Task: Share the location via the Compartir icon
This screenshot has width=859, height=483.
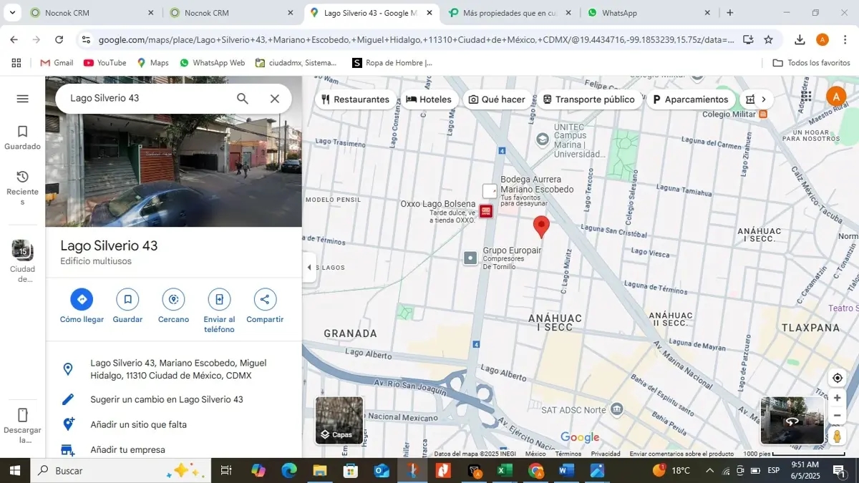Action: pos(264,299)
